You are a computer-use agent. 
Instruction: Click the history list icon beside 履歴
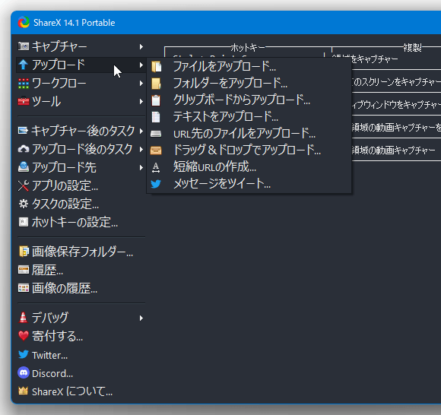click(24, 270)
